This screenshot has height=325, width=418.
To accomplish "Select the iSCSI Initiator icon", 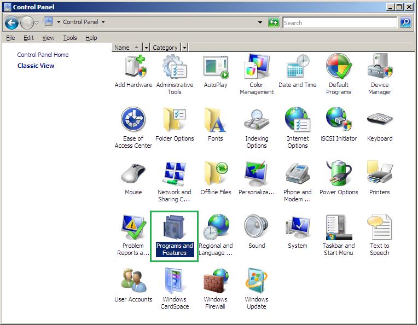I will (339, 121).
